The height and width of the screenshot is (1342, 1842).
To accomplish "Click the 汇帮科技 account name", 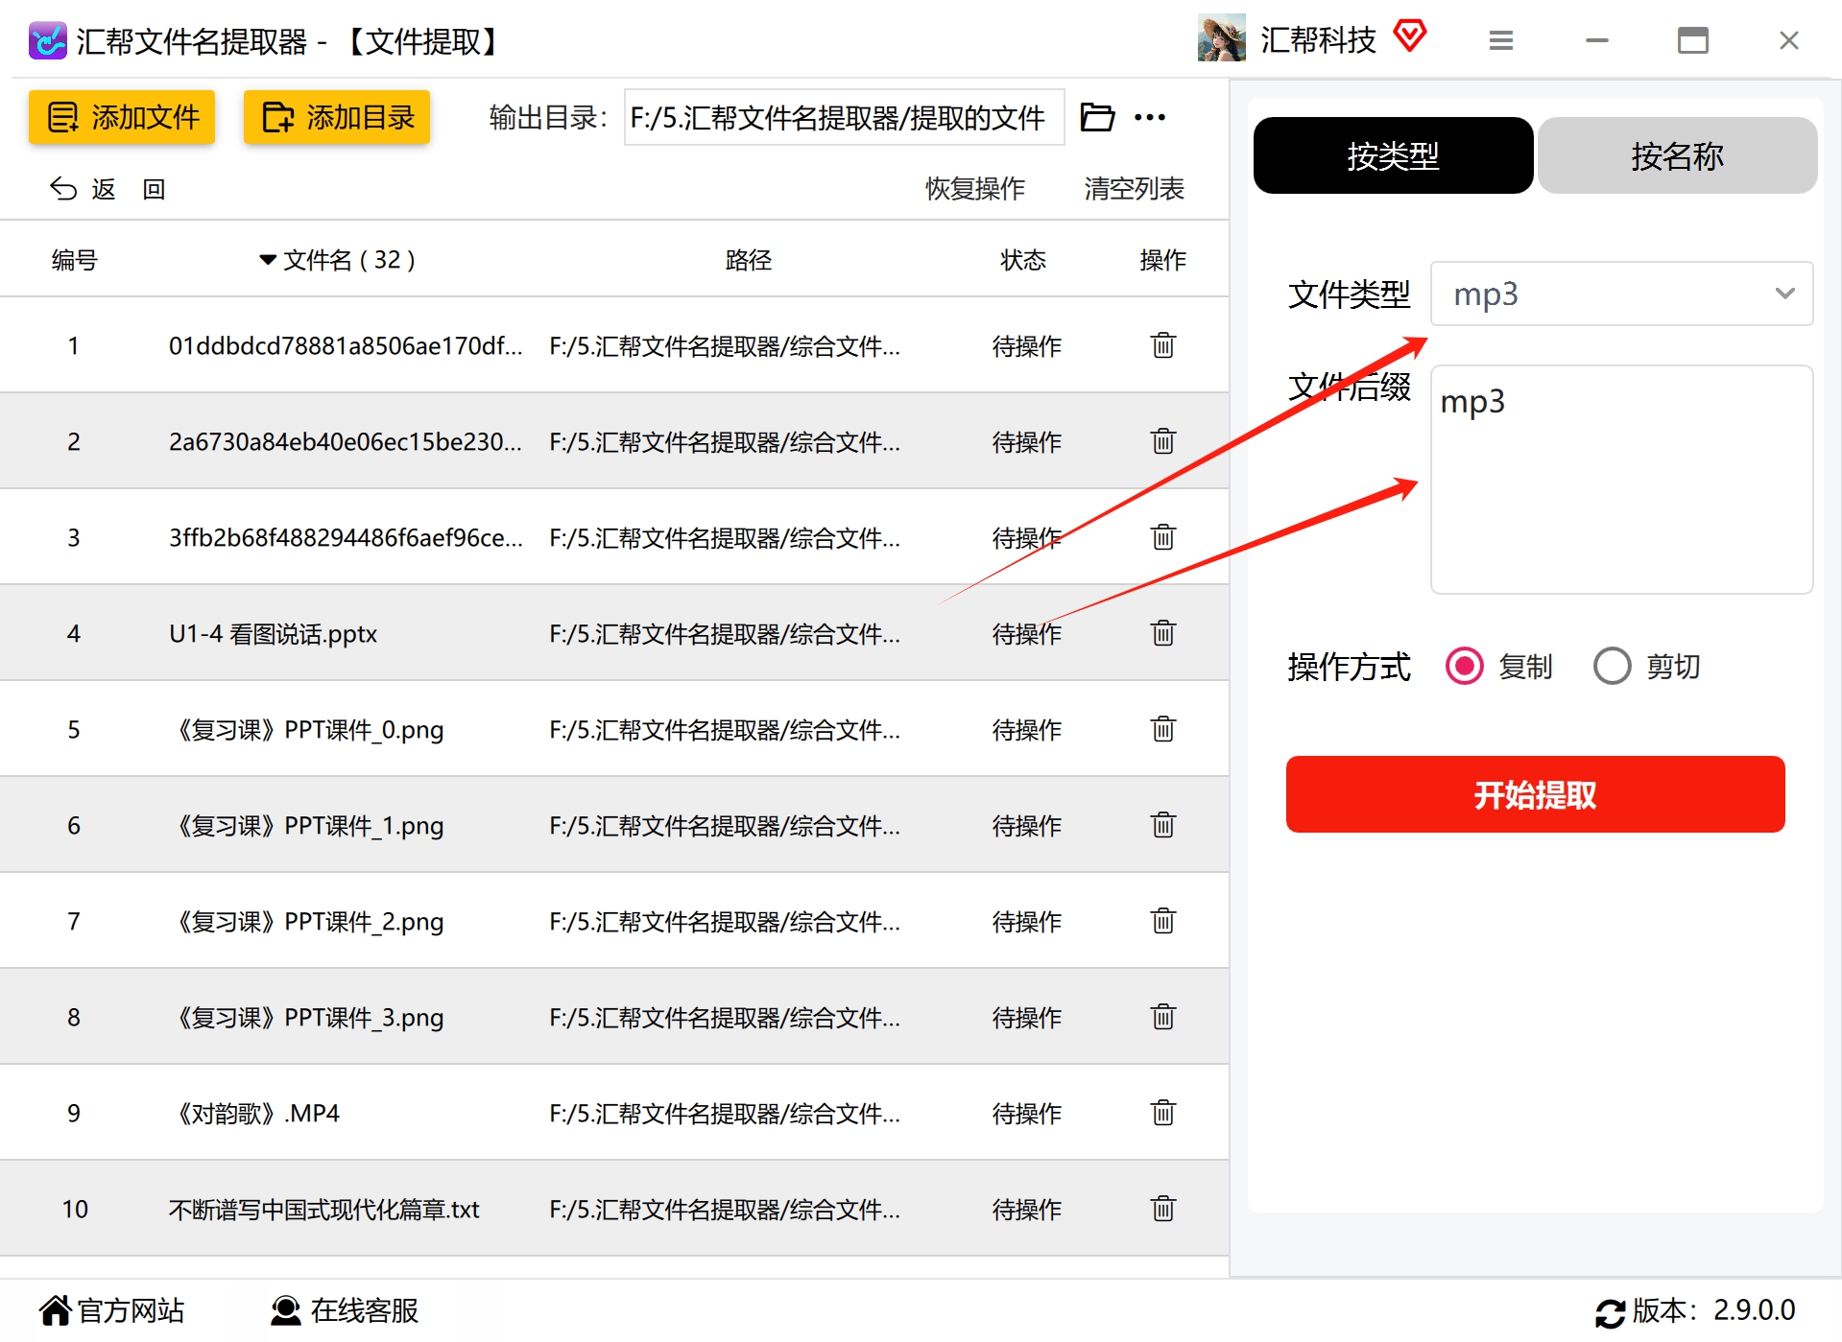I will coord(1318,39).
